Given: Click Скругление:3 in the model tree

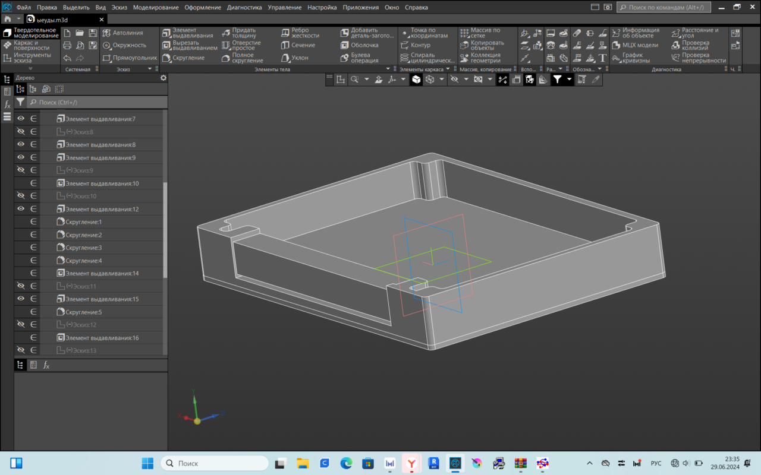Looking at the screenshot, I should [83, 248].
